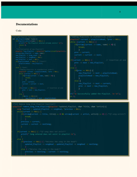
Task: Click the "/*Deletes the song in the body*/" comment
Action: (44, 149)
